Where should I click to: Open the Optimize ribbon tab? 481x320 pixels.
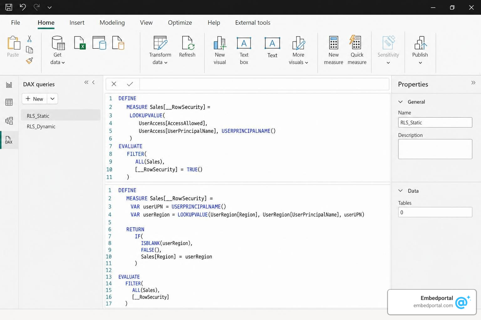[180, 22]
